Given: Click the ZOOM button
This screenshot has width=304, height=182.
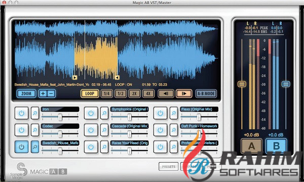Looking at the screenshot, I should coord(26,94).
